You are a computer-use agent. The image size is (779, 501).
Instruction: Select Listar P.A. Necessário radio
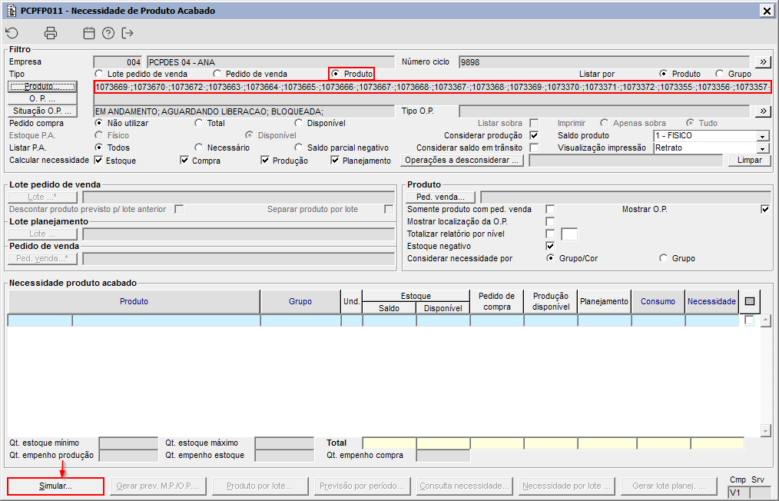pyautogui.click(x=199, y=148)
